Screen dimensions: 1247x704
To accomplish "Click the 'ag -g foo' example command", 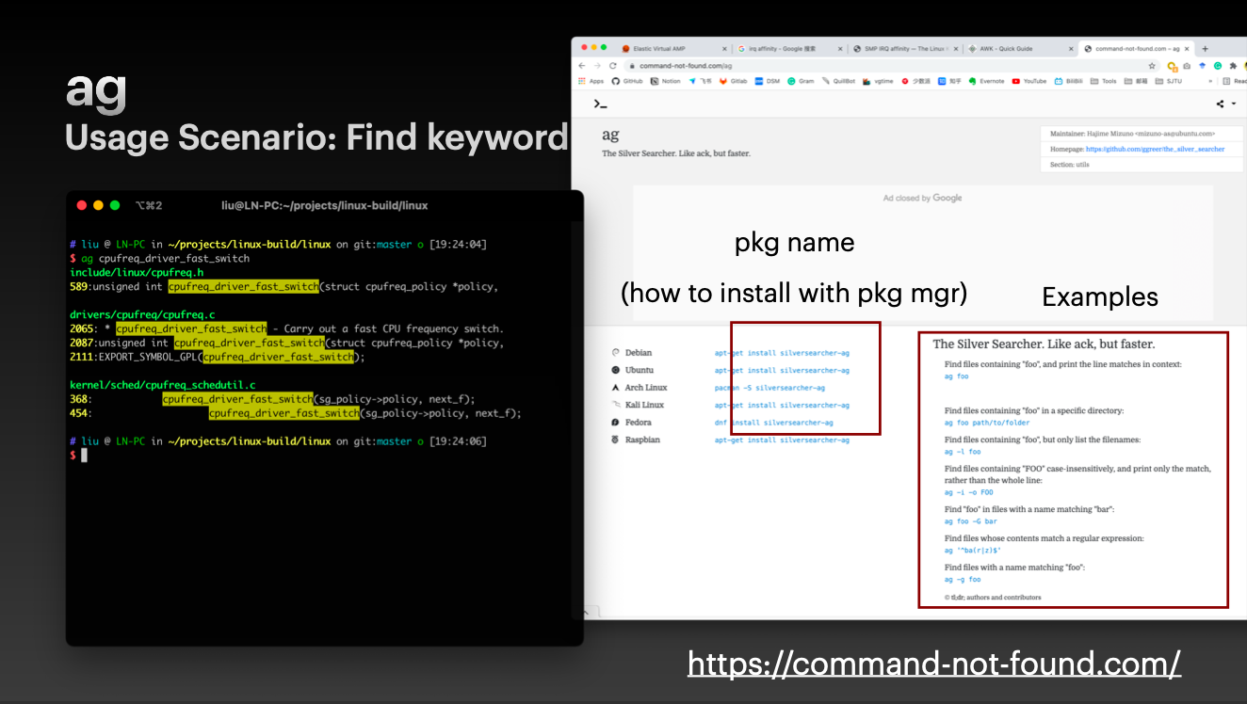I will pyautogui.click(x=963, y=580).
